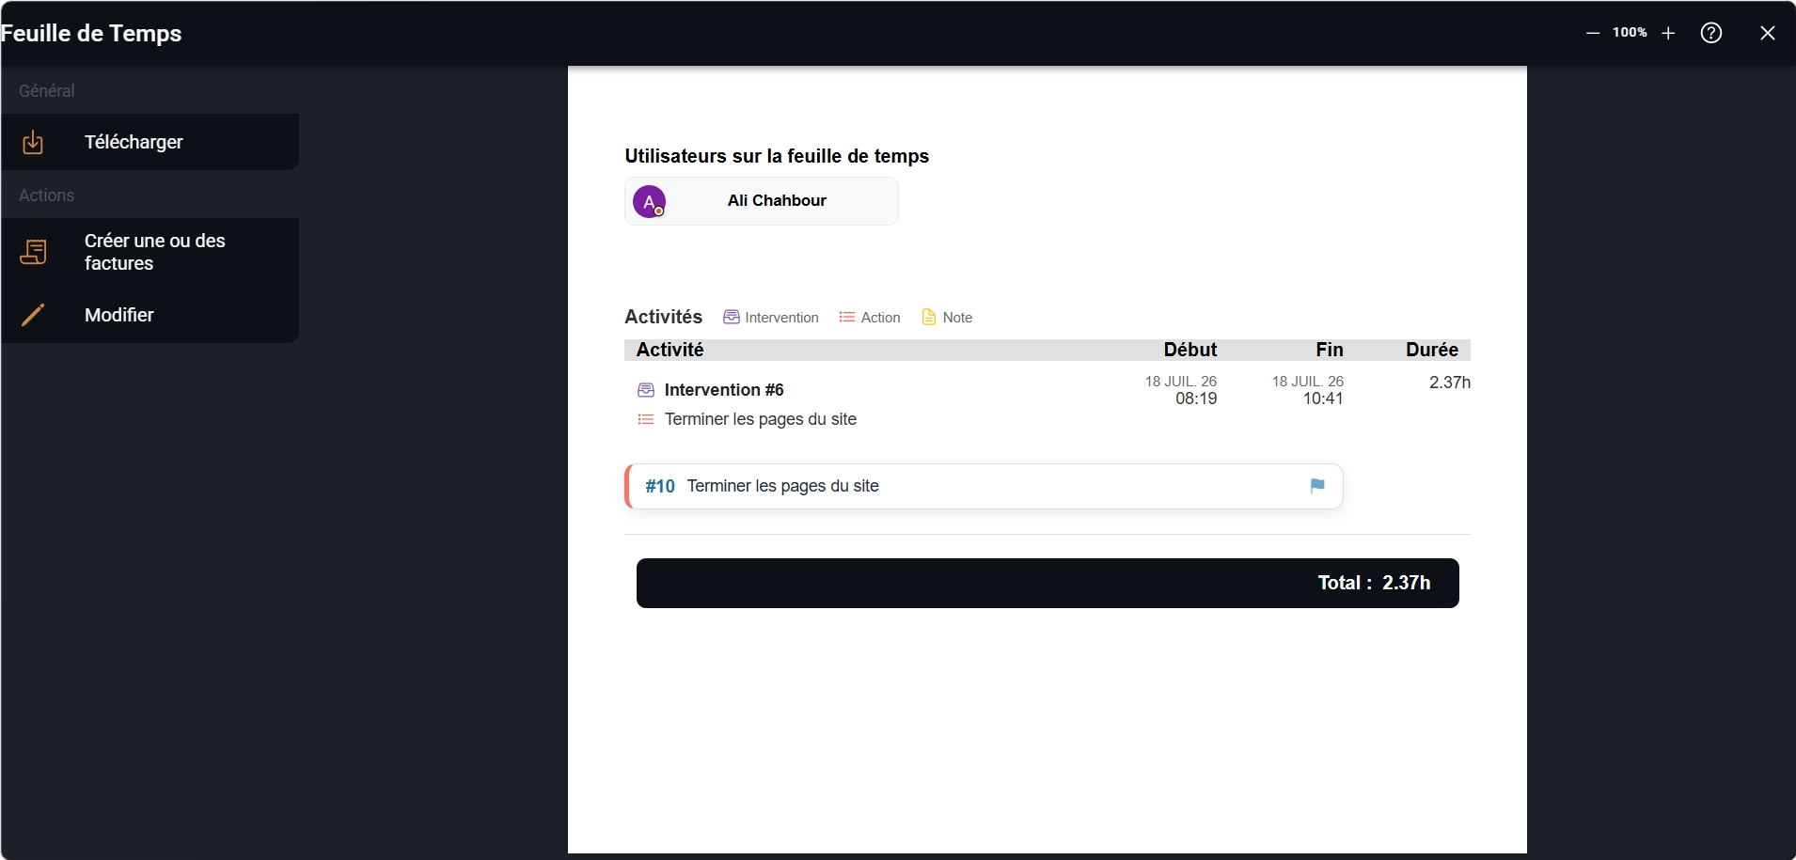This screenshot has width=1796, height=860.
Task: Zoom in with the plus icon
Action: point(1668,33)
